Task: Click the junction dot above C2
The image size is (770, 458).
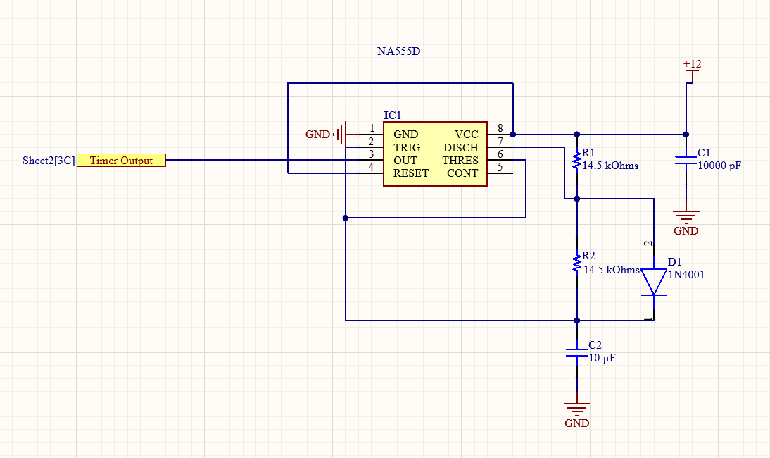Action: point(577,321)
